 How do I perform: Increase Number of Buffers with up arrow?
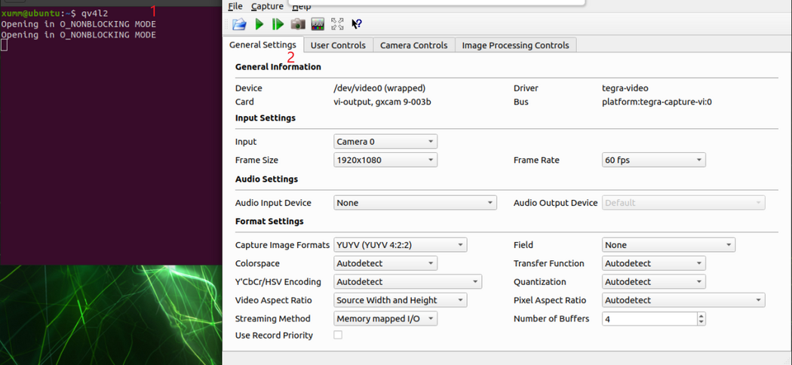(x=701, y=316)
